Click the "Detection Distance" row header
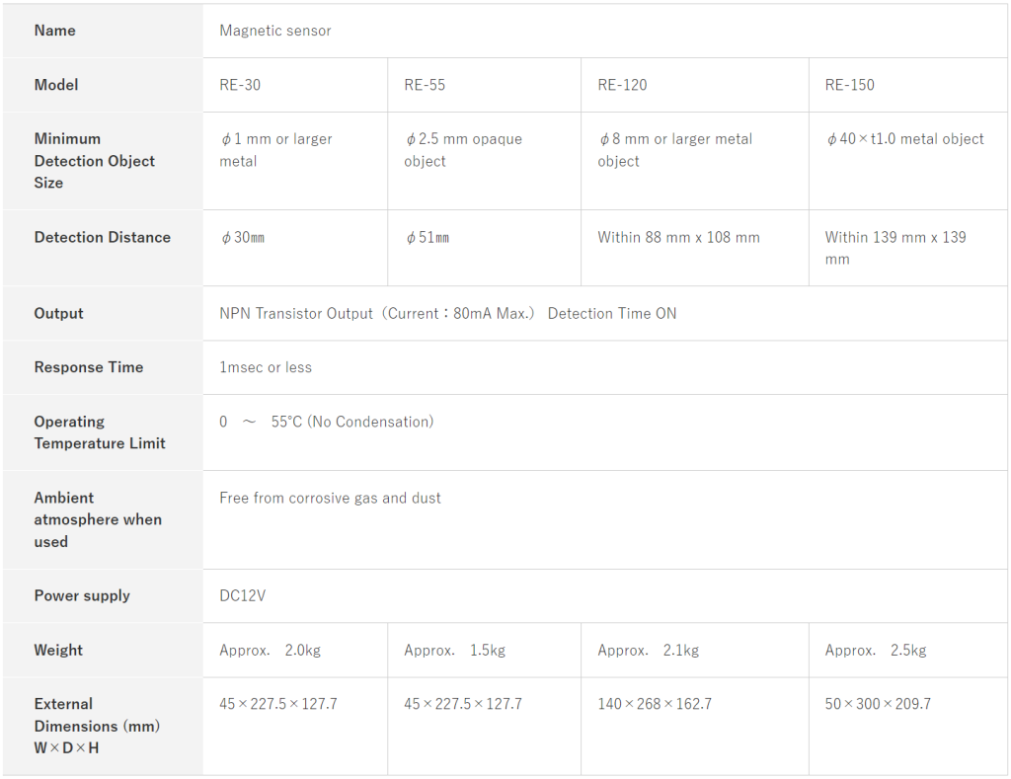 (103, 237)
